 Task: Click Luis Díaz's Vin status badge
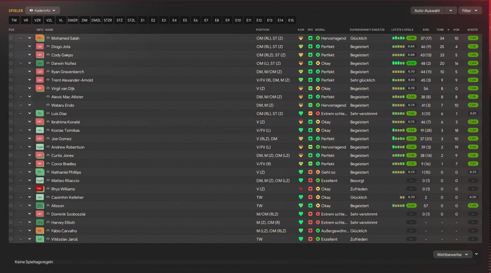click(x=40, y=113)
